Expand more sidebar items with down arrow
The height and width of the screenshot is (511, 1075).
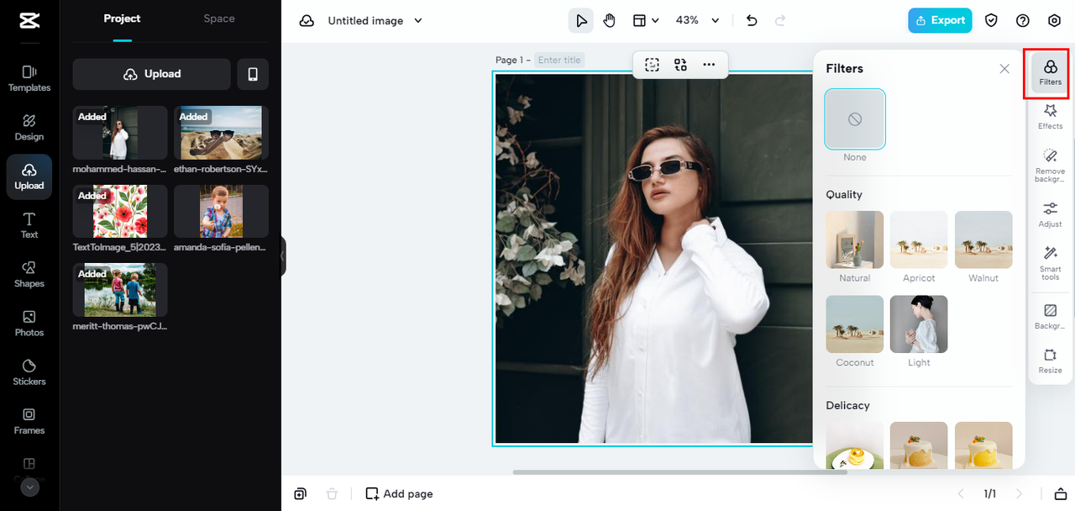point(29,487)
